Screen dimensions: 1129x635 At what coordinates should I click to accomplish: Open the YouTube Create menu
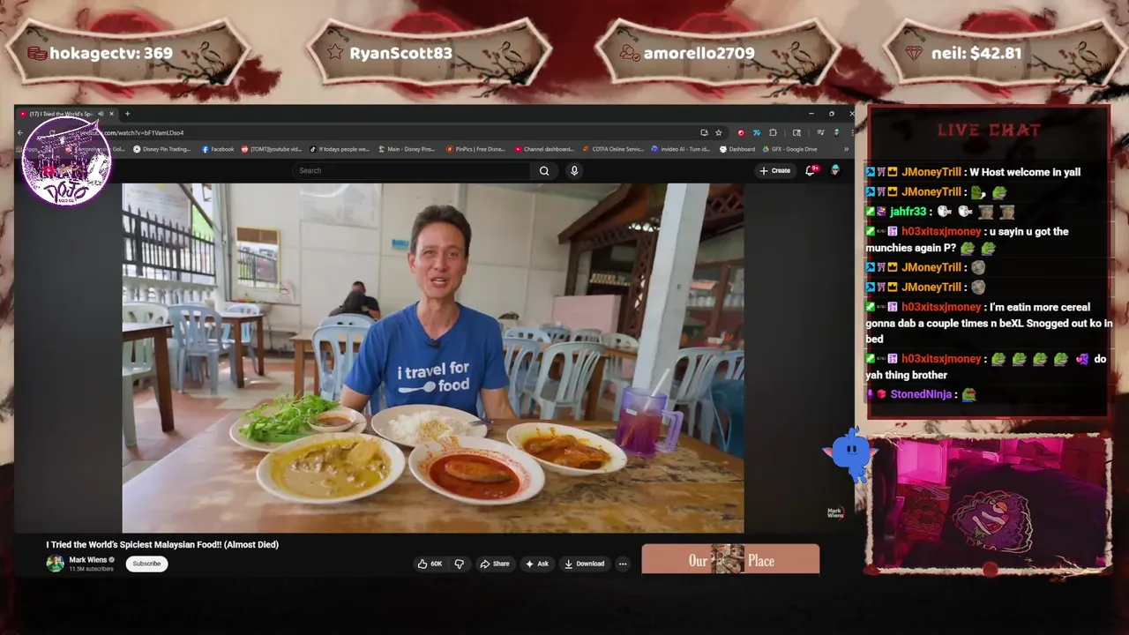[x=775, y=170]
